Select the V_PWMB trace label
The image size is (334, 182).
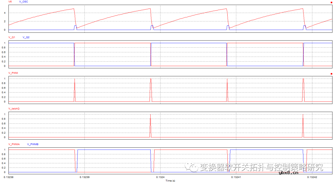pyautogui.click(x=33, y=144)
